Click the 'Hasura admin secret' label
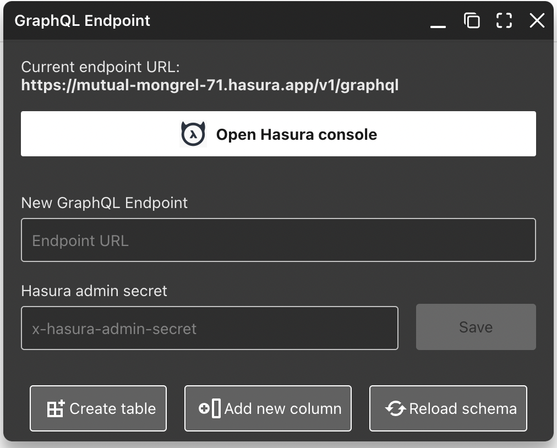557x448 pixels. click(x=94, y=291)
